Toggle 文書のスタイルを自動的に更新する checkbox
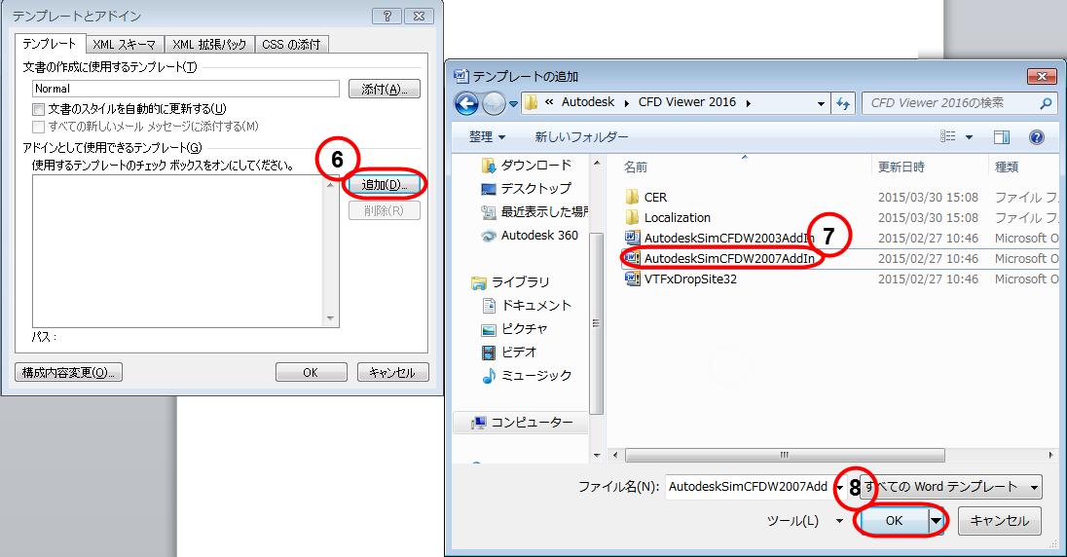 click(39, 109)
